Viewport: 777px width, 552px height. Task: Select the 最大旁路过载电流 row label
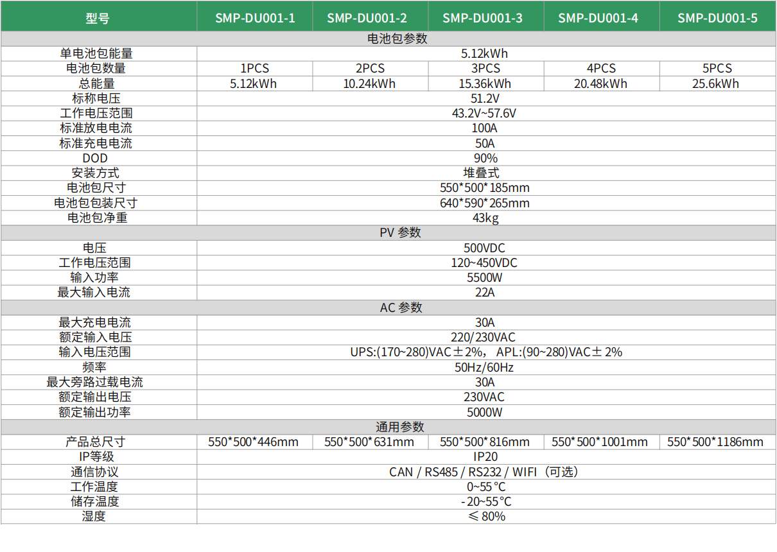94,382
